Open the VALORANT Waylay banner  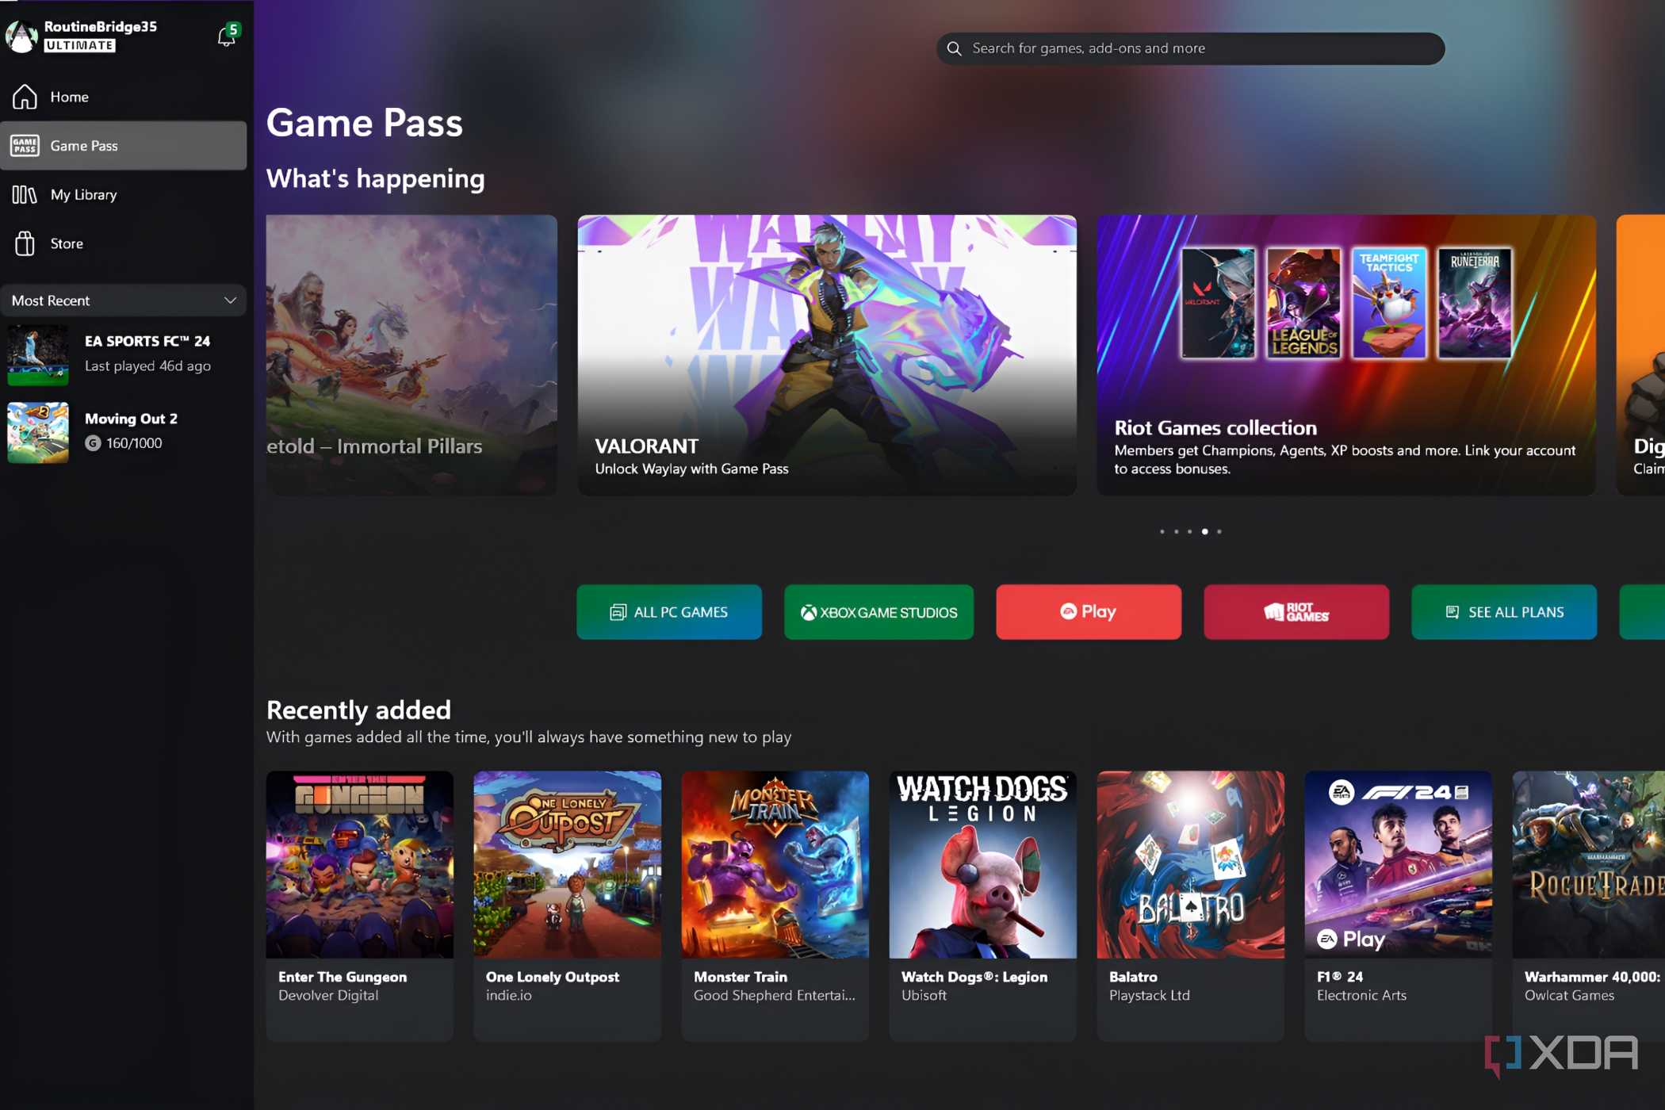[827, 355]
